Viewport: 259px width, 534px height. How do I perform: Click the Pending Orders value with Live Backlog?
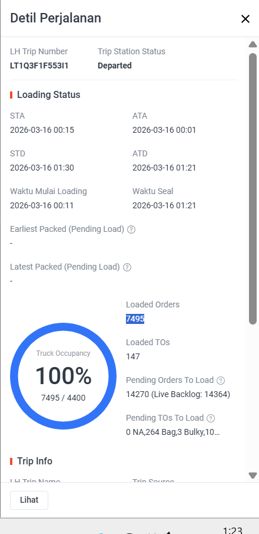click(x=178, y=394)
